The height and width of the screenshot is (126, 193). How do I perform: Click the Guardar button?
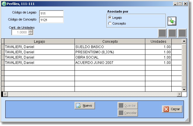[x=127, y=105]
